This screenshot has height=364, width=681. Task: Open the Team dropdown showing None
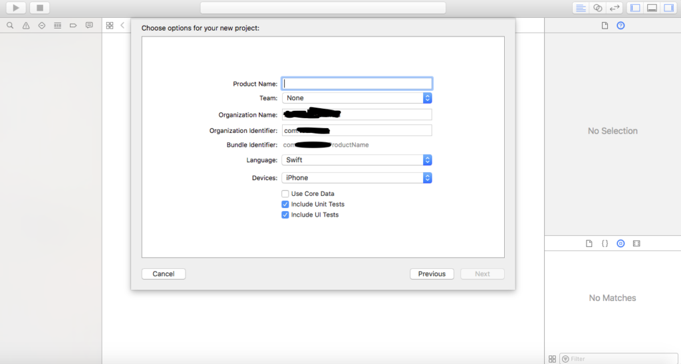pos(357,98)
